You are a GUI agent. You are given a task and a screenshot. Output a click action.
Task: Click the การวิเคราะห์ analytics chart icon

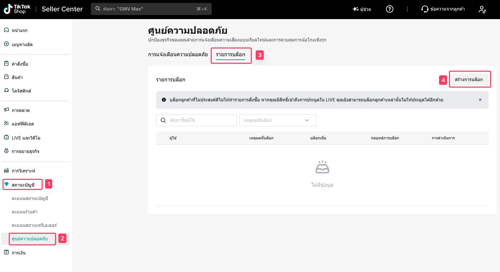(6, 170)
